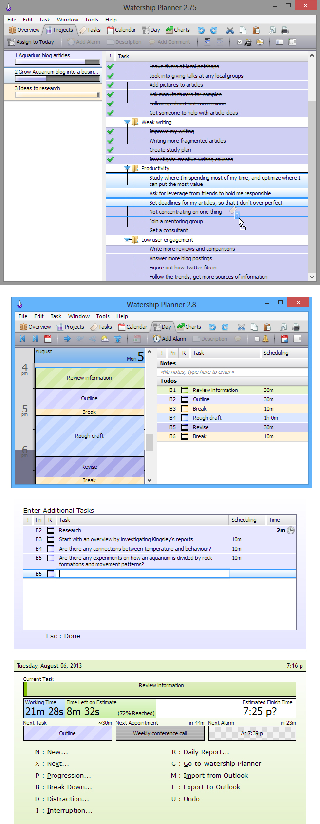The height and width of the screenshot is (824, 320).
Task: Click Assign to Today button
Action: [31, 42]
